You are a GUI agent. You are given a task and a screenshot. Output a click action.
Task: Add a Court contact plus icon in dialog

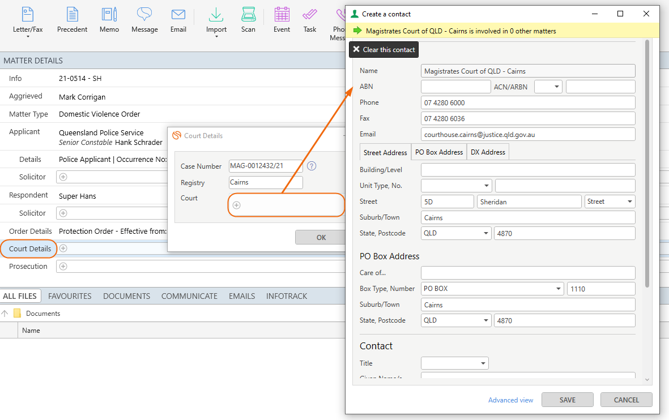pos(236,205)
